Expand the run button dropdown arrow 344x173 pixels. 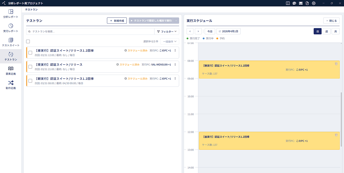pos(176,20)
